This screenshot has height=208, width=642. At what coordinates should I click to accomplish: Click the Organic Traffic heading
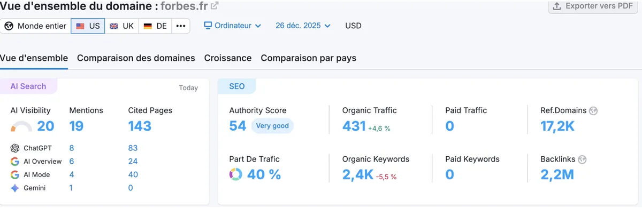tap(370, 111)
